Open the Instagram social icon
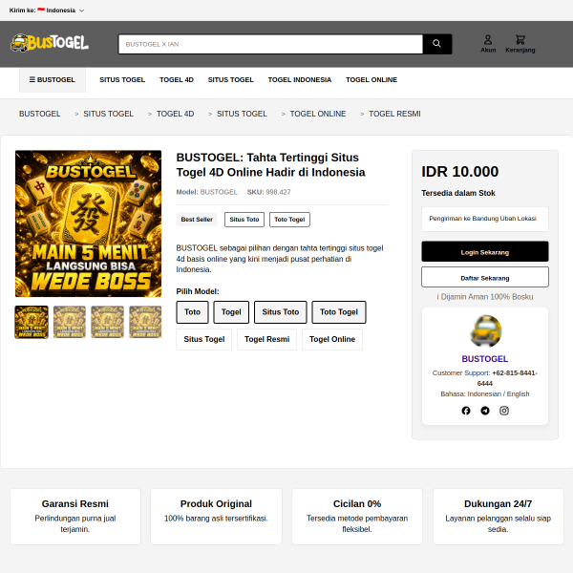 click(x=504, y=411)
